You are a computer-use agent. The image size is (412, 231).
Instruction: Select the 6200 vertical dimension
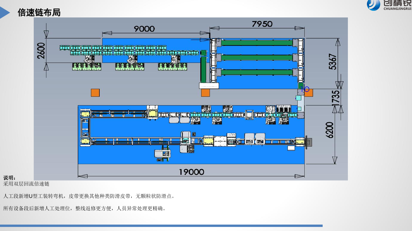330,130
